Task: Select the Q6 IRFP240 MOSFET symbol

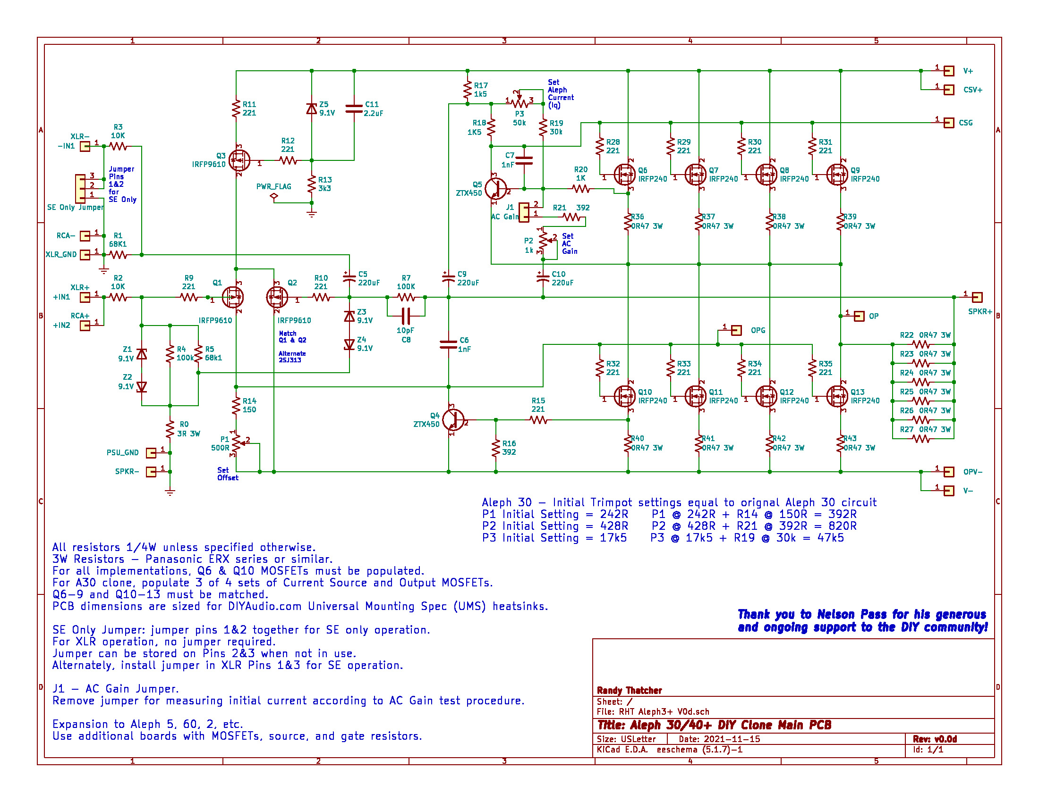Action: point(624,175)
